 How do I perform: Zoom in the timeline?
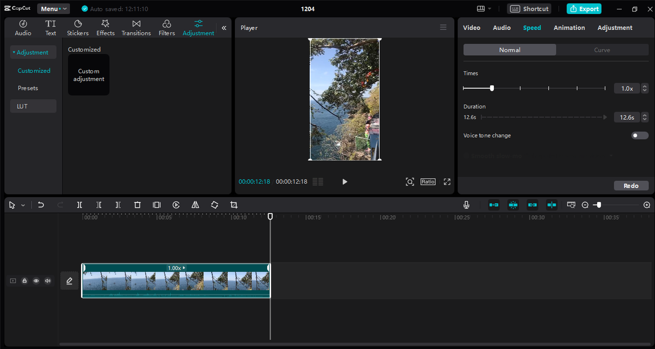tap(647, 205)
